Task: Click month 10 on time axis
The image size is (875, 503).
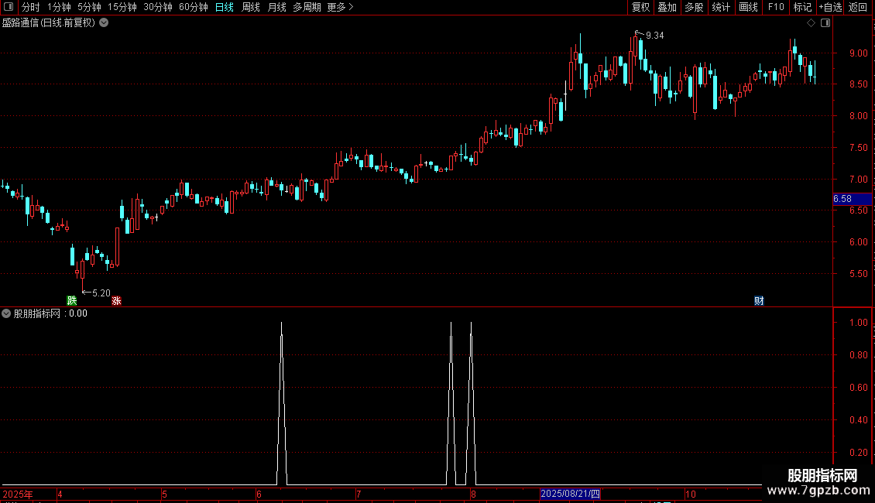Action: click(690, 494)
